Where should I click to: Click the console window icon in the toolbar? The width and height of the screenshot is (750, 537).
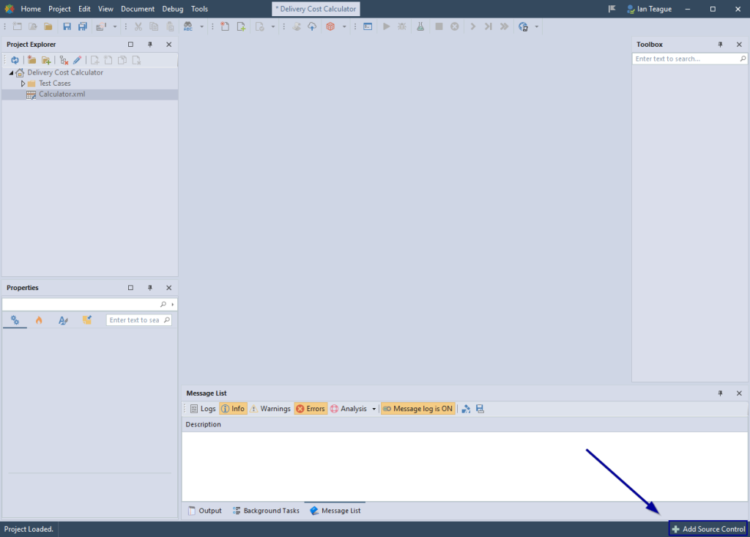point(368,27)
